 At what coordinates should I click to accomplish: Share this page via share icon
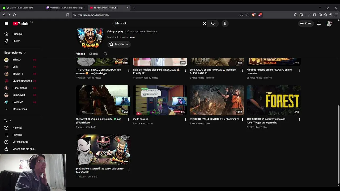pos(247,15)
